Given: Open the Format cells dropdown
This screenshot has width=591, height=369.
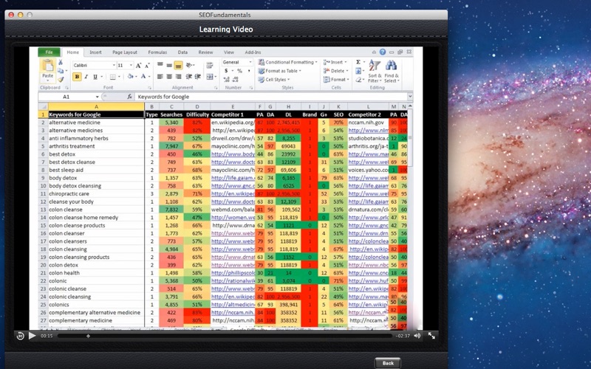Looking at the screenshot, I should click(336, 80).
